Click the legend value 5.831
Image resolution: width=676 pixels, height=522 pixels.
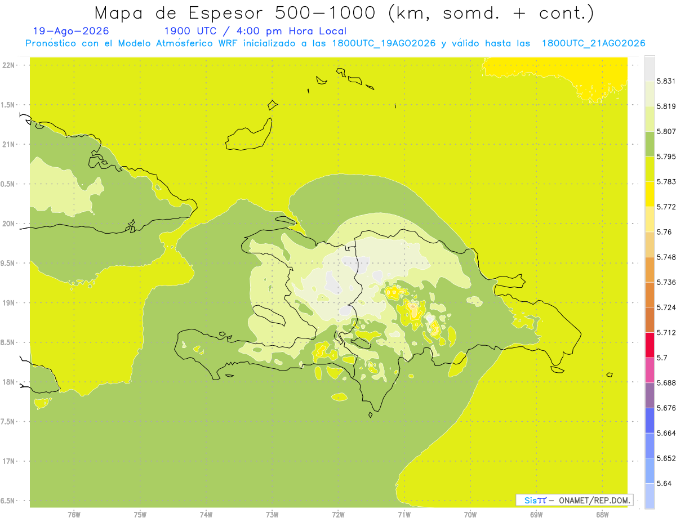[666, 81]
